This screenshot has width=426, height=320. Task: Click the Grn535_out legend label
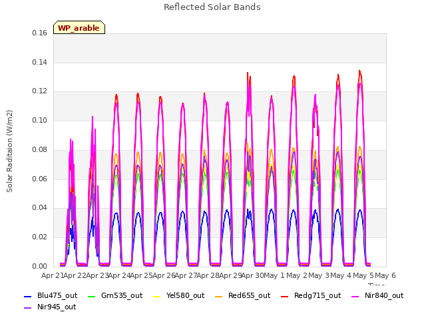[x=122, y=295]
